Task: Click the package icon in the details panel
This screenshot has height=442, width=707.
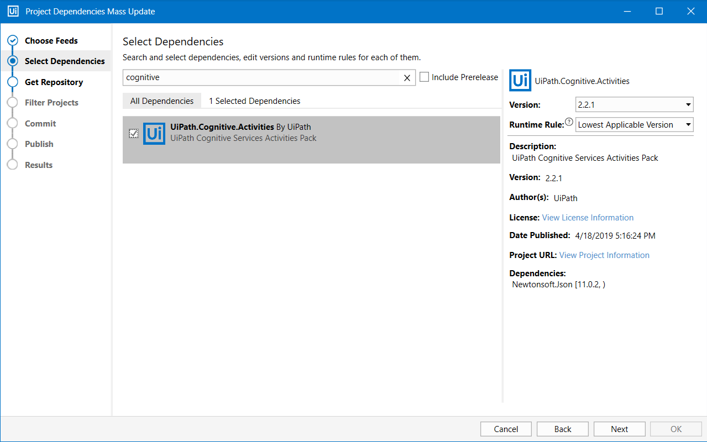Action: (520, 80)
